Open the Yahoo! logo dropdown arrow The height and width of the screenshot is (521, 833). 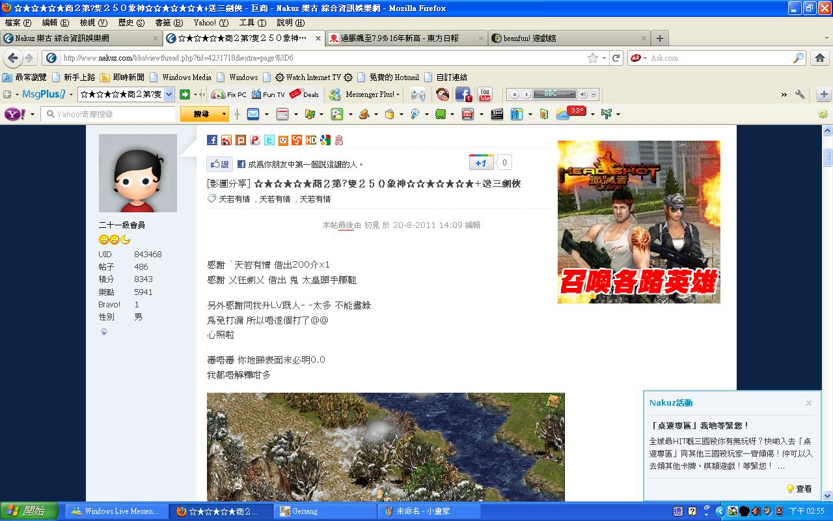(32, 115)
